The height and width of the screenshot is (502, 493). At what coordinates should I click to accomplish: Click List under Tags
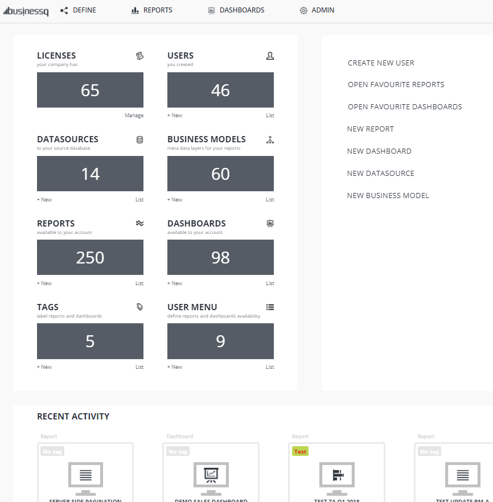click(x=139, y=367)
